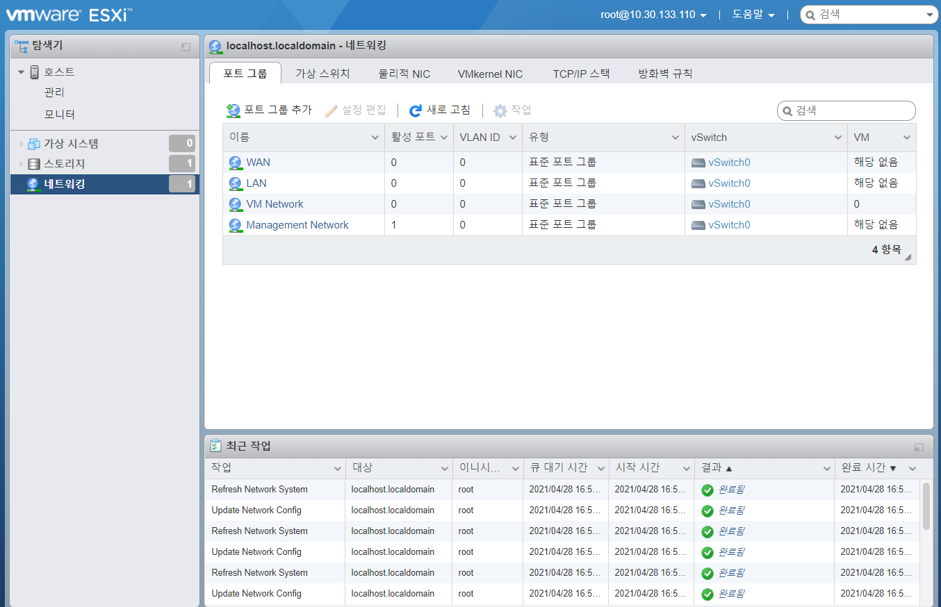Image resolution: width=941 pixels, height=607 pixels.
Task: Click the vSwitch icon in VM Network row
Action: click(x=698, y=205)
